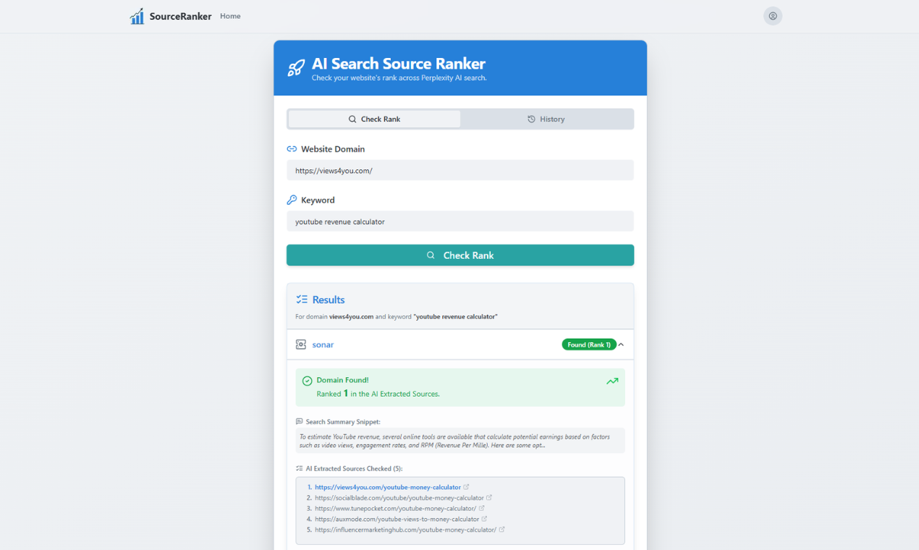
Task: Click the rocket icon in the header
Action: pos(296,68)
